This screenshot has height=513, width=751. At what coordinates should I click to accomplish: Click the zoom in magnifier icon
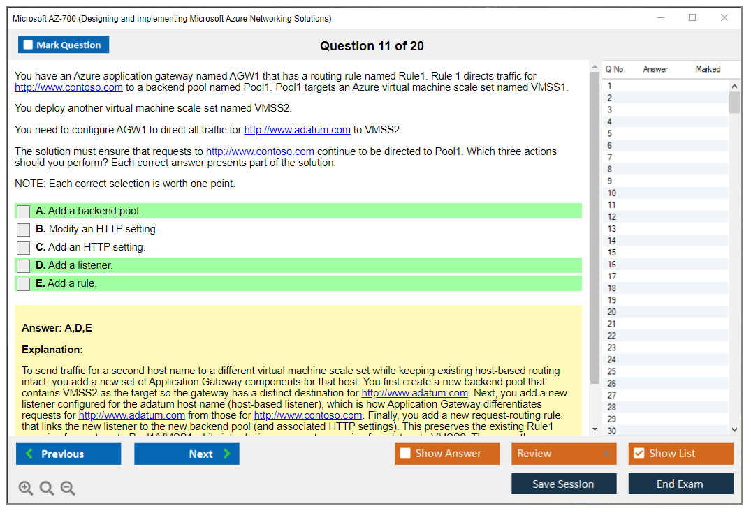coord(26,489)
